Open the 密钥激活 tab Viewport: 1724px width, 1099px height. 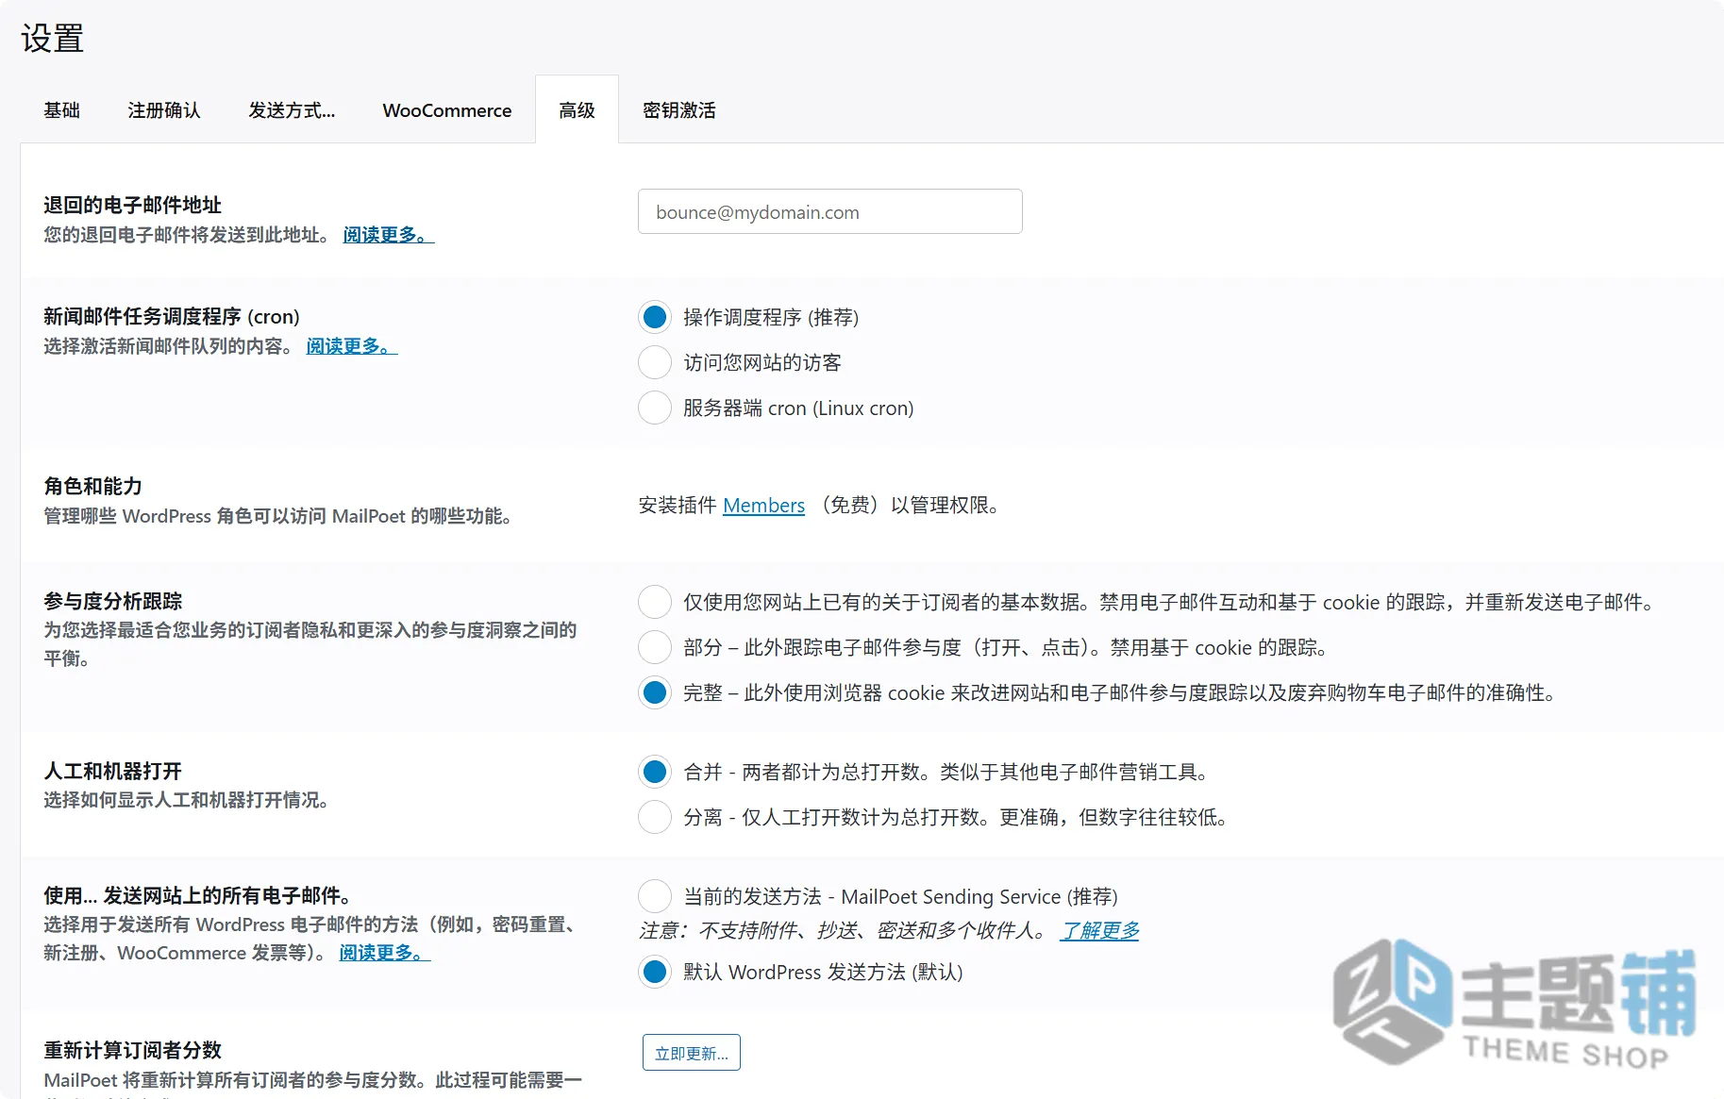click(679, 110)
